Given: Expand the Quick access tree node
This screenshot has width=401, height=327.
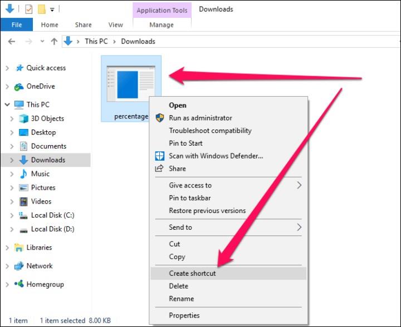Looking at the screenshot, I should [x=7, y=68].
